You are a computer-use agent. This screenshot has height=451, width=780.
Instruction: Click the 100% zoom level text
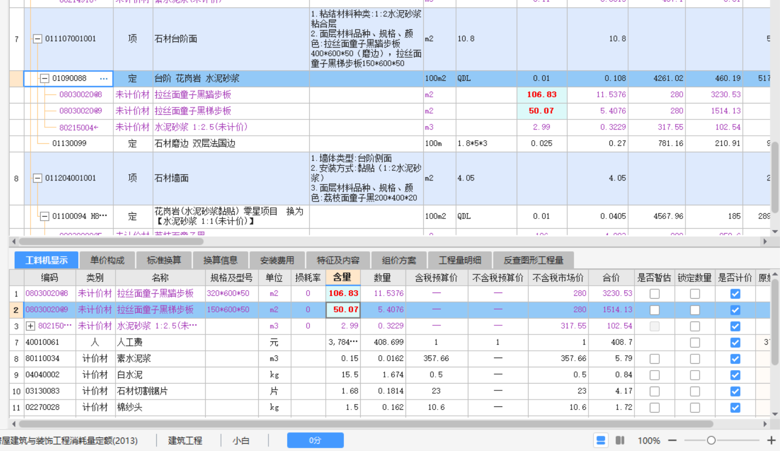click(x=649, y=441)
